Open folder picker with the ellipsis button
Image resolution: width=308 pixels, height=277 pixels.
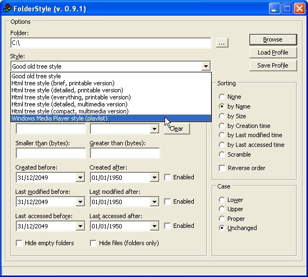(x=222, y=43)
